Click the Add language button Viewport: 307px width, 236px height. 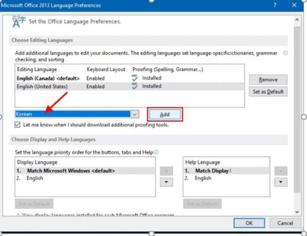165,114
